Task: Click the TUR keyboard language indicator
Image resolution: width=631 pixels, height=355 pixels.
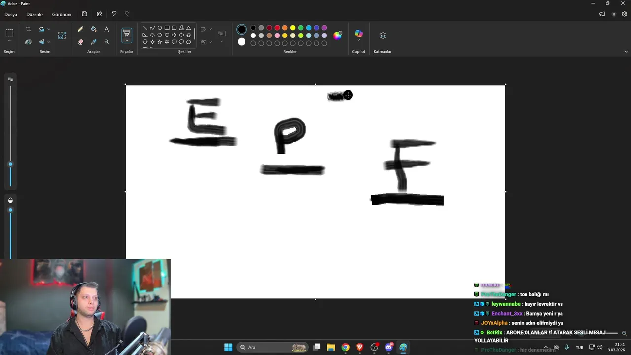Action: [579, 347]
